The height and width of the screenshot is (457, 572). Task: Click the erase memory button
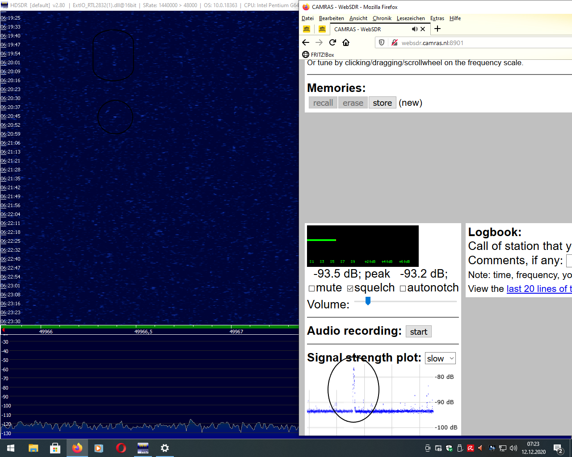tap(353, 103)
